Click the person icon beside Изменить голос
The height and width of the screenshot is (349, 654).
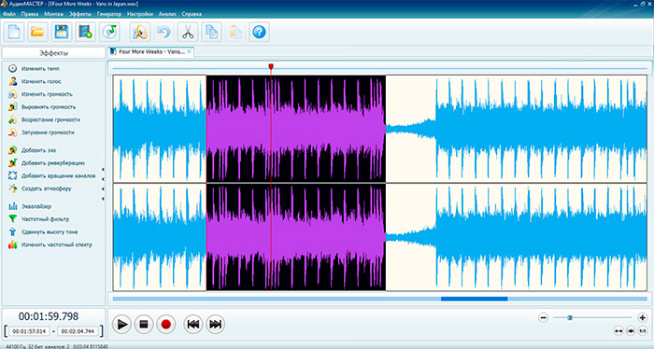(13, 81)
